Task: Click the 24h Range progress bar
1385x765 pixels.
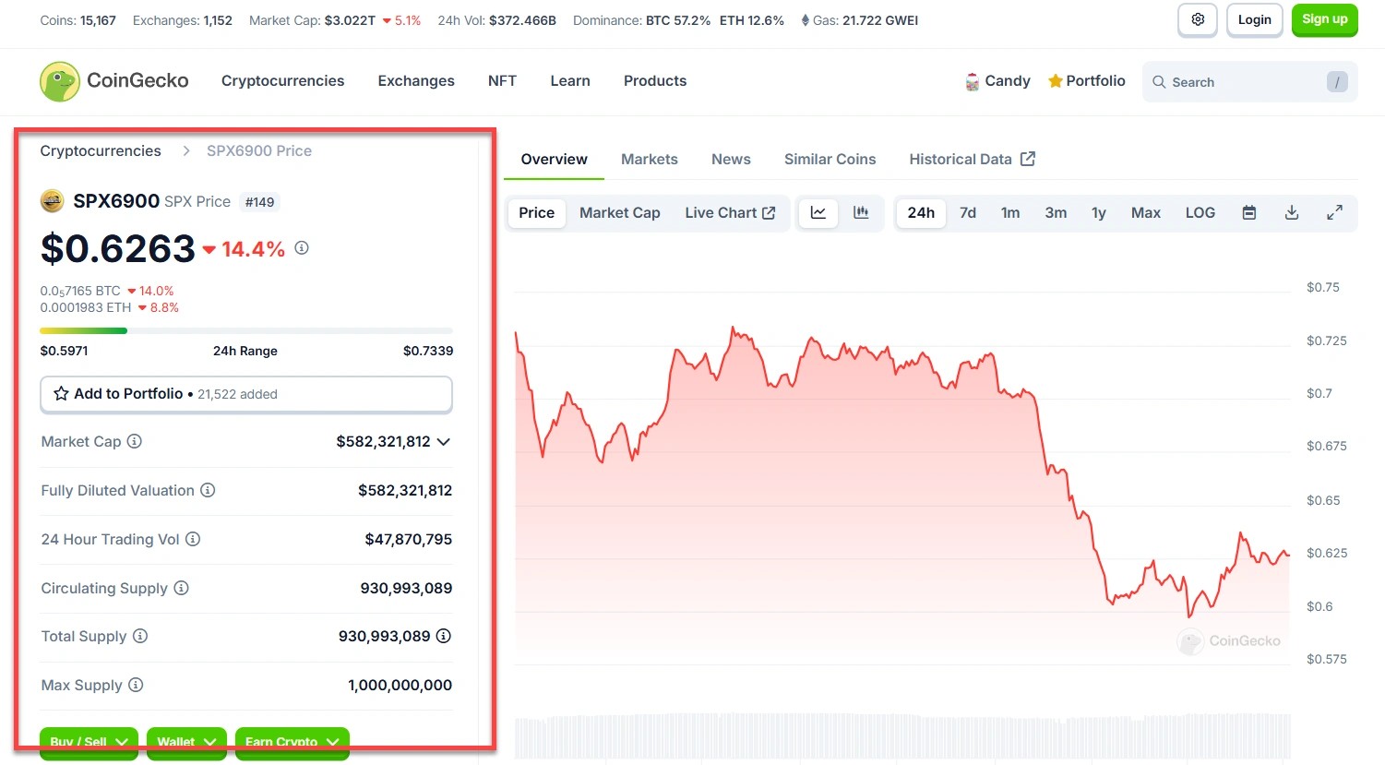Action: pyautogui.click(x=246, y=330)
